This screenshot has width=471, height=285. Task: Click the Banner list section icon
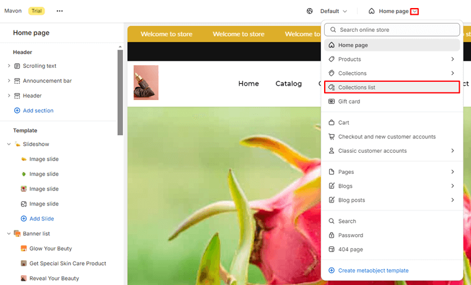click(x=17, y=233)
